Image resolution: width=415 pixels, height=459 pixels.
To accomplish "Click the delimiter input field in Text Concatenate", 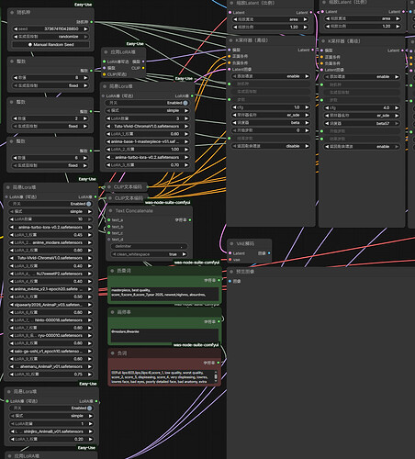I will (x=149, y=246).
